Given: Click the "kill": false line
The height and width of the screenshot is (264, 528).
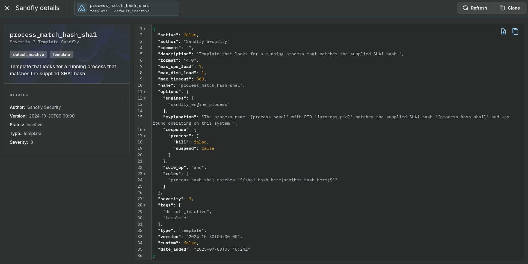Looking at the screenshot, I should [191, 142].
